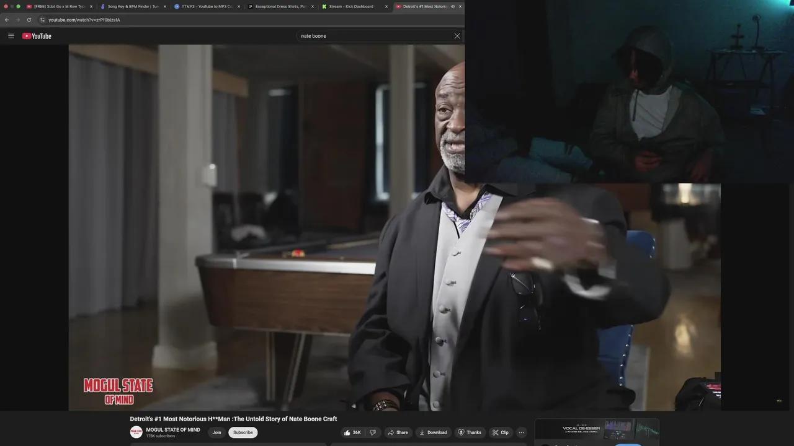
Task: Close the Exceptional Dress Shirts tab
Action: (313, 6)
